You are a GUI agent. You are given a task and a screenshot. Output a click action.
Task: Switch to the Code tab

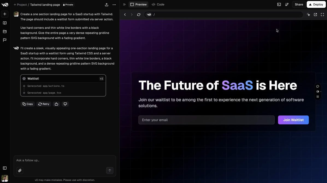(158, 5)
